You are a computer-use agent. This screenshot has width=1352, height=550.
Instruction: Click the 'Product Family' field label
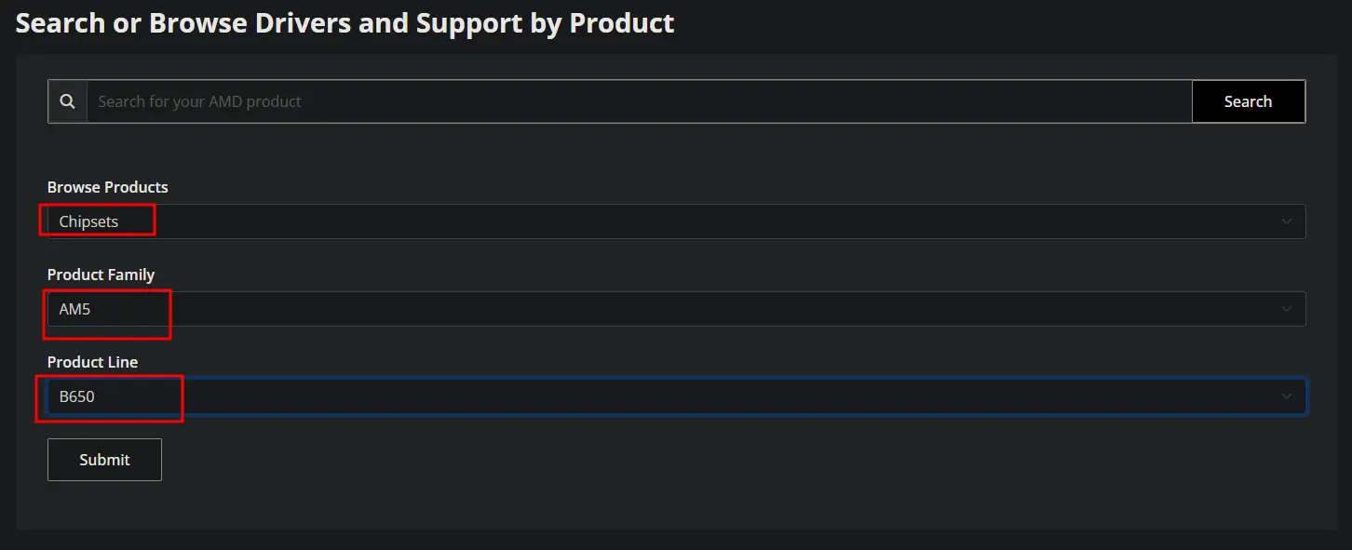pyautogui.click(x=101, y=275)
